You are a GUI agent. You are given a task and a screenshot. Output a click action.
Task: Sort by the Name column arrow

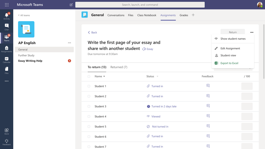[x=104, y=76]
